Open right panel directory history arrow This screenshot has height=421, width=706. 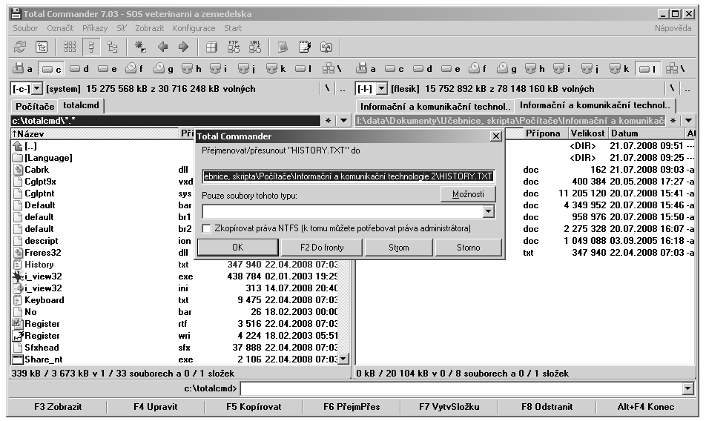[x=688, y=121]
